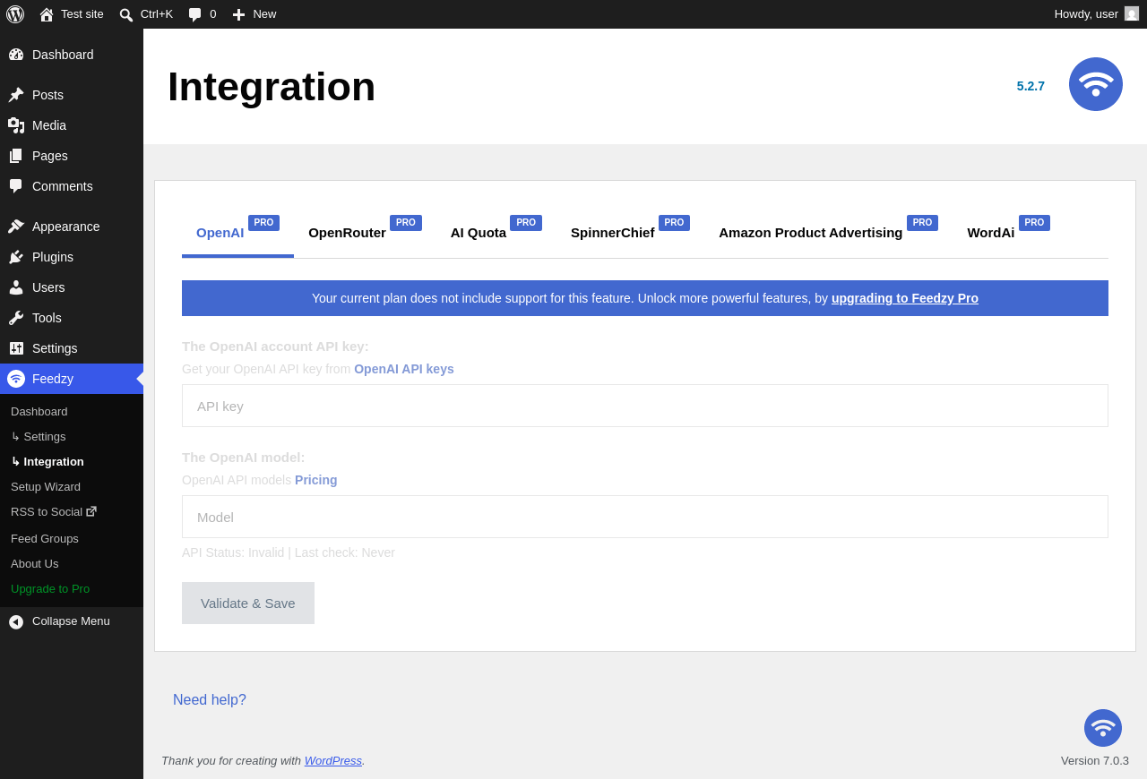
Task: Click PRO badge next to OpenAI
Action: point(263,223)
